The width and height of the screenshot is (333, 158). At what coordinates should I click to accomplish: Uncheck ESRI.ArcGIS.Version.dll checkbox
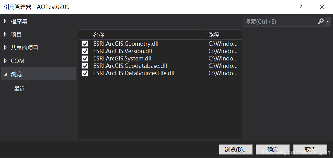tap(85, 51)
